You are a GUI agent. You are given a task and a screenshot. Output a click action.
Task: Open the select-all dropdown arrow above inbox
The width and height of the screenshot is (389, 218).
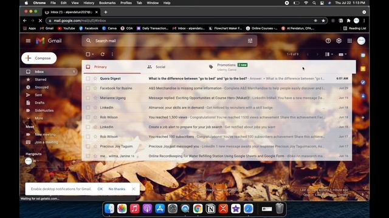click(93, 54)
